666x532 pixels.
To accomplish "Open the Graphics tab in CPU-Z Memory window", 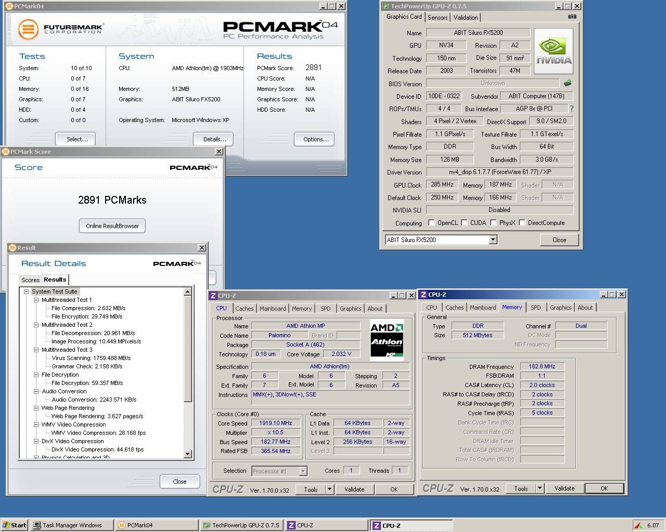I will click(x=560, y=308).
